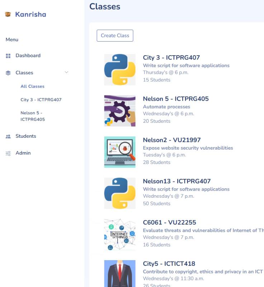Open Nelson 5 - ICTPRG405 sidebar link
The image size is (264, 287).
[x=33, y=116]
